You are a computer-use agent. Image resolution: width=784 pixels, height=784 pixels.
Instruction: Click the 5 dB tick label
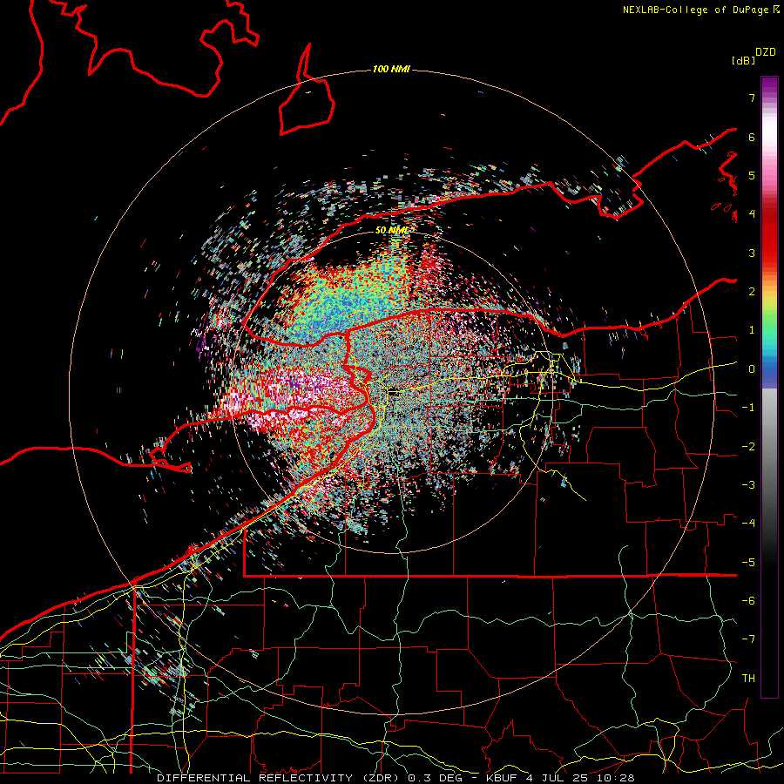click(x=752, y=175)
